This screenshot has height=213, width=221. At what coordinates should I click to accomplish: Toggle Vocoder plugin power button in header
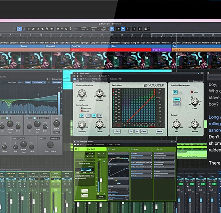(x=75, y=79)
